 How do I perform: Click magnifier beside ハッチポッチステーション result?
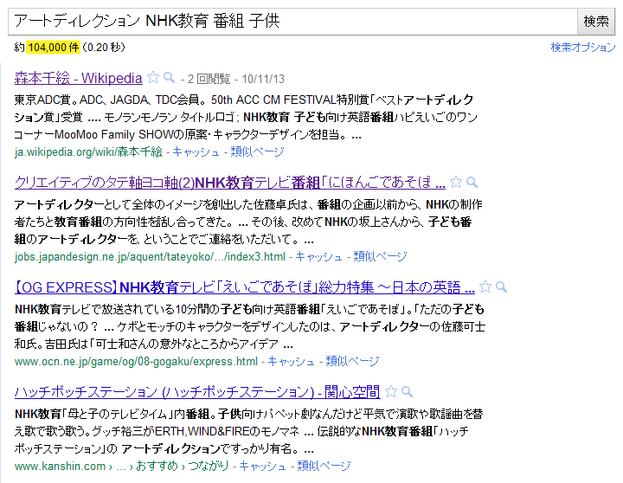click(408, 391)
